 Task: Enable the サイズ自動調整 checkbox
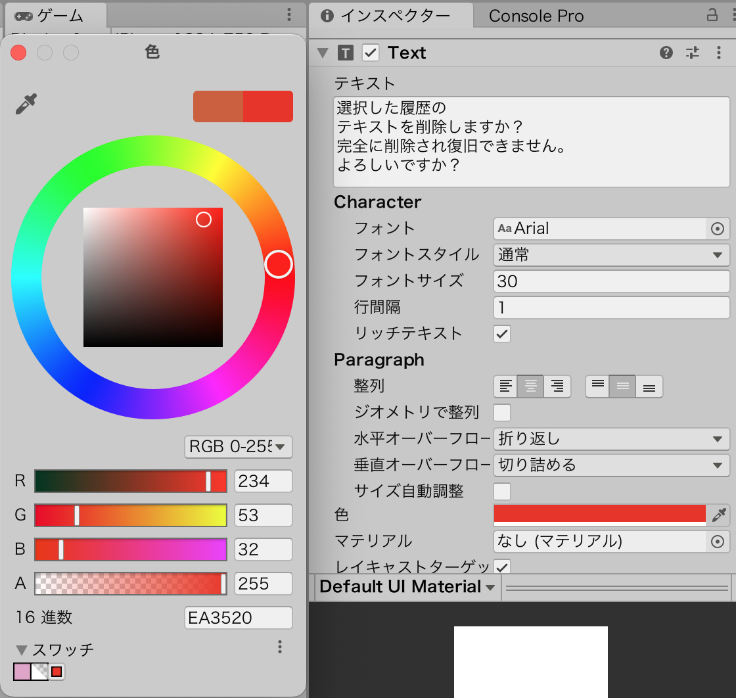pyautogui.click(x=502, y=491)
